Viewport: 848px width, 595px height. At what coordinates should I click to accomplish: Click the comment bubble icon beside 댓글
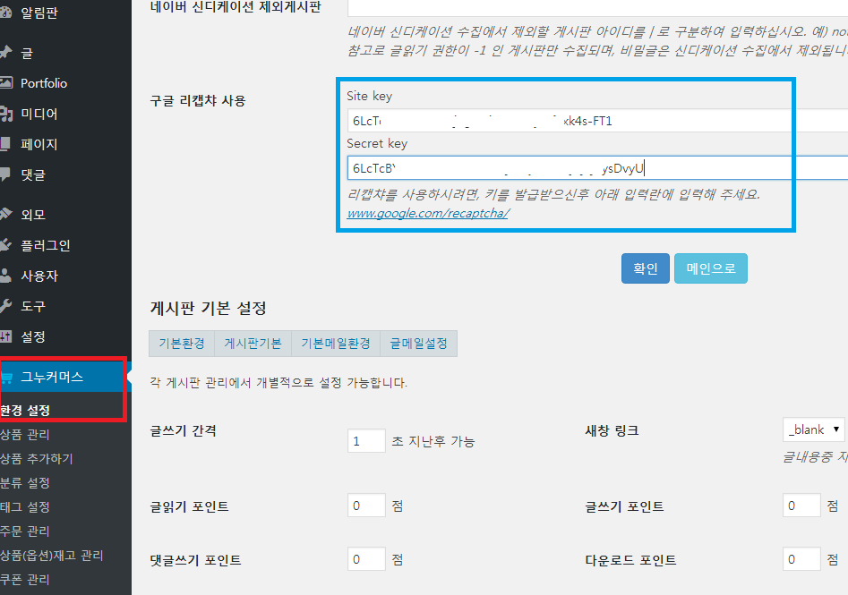(4, 174)
